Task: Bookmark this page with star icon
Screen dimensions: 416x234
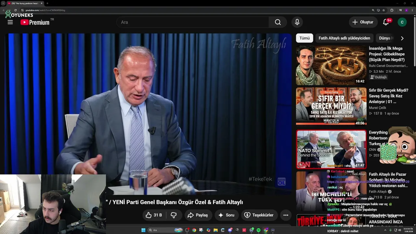Action: [383, 10]
